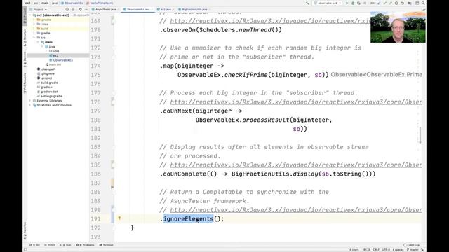Click the Debug bug icon in toolbar
Viewport: 449px width, 252px height.
(353, 3)
